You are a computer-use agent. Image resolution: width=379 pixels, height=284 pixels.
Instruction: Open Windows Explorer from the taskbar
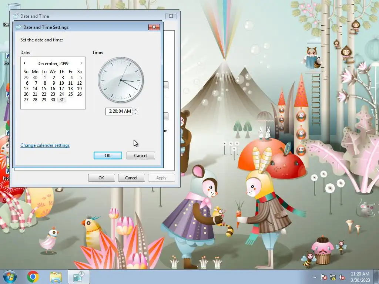(56, 277)
